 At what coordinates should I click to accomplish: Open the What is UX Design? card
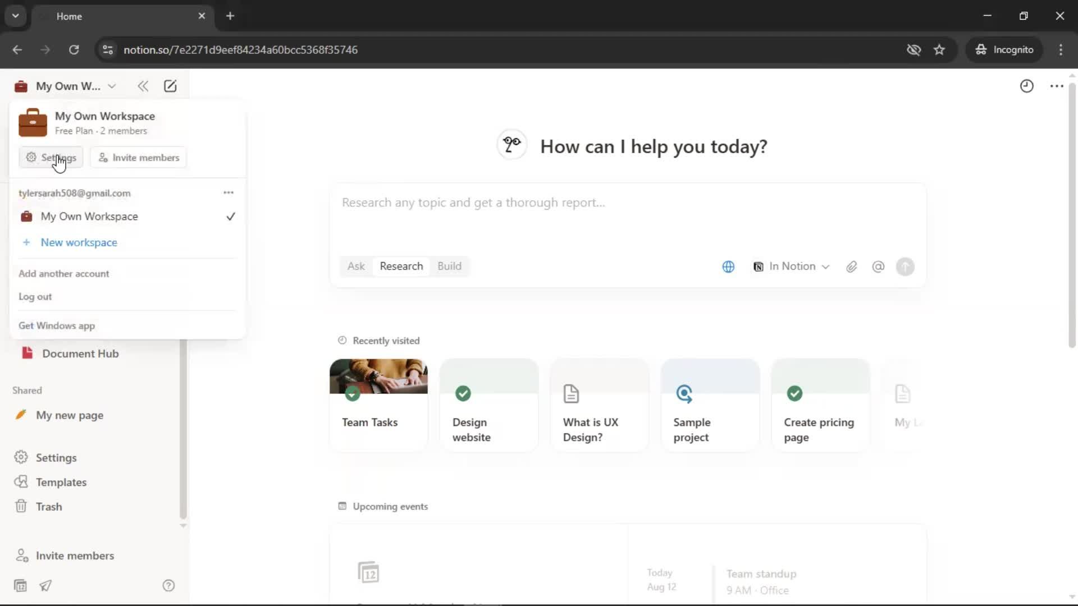599,405
